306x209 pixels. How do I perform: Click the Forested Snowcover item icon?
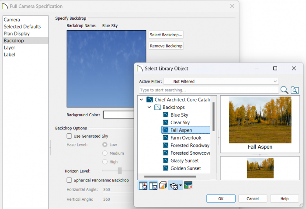(x=166, y=153)
